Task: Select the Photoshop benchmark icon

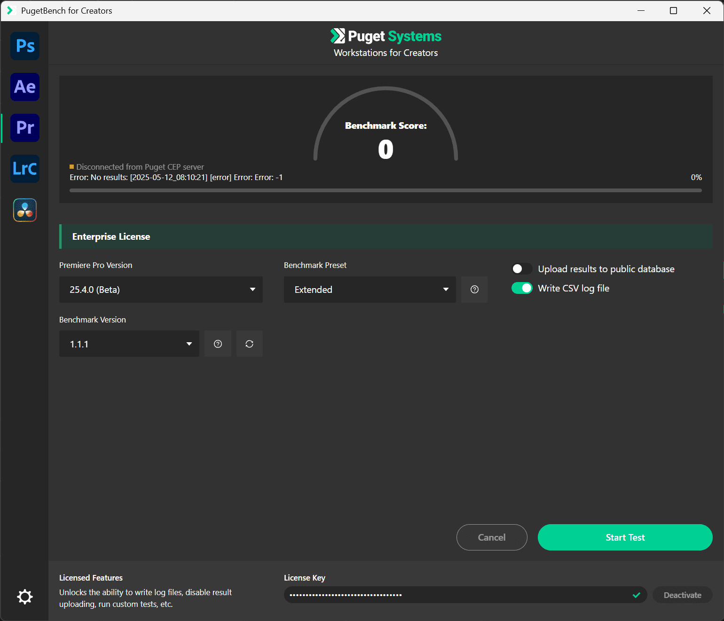Action: 25,46
